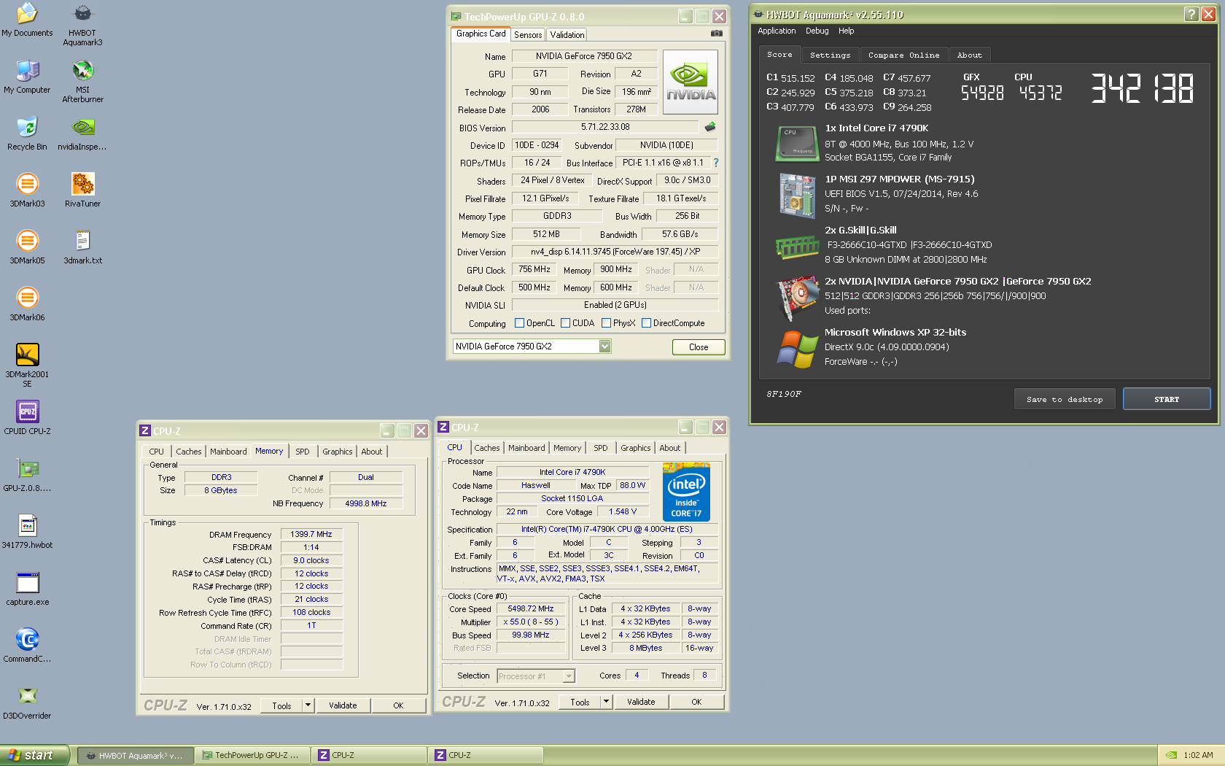
Task: Open Recycle Bin on desktop
Action: click(27, 134)
